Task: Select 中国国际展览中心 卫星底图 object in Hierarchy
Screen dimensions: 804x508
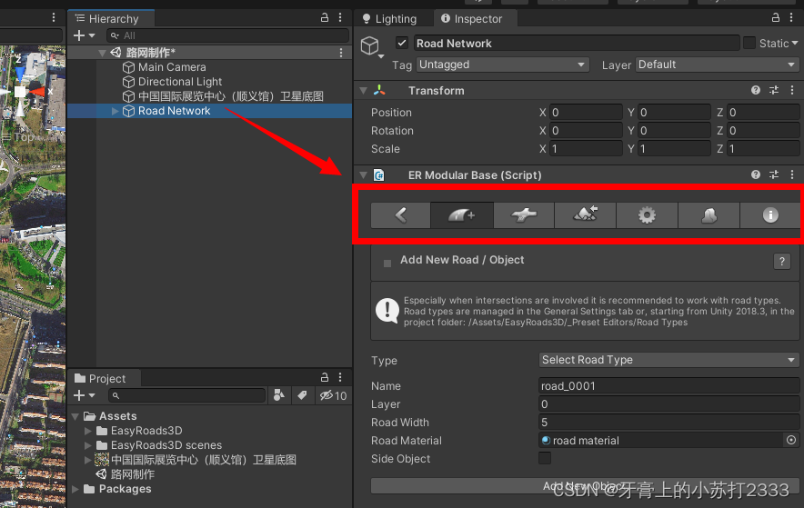Action: [231, 96]
